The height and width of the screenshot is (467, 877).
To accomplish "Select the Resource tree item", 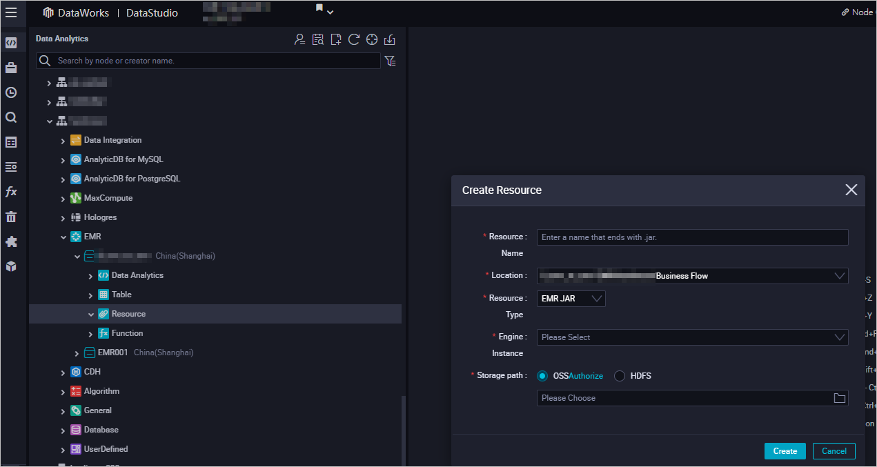I will [215, 314].
